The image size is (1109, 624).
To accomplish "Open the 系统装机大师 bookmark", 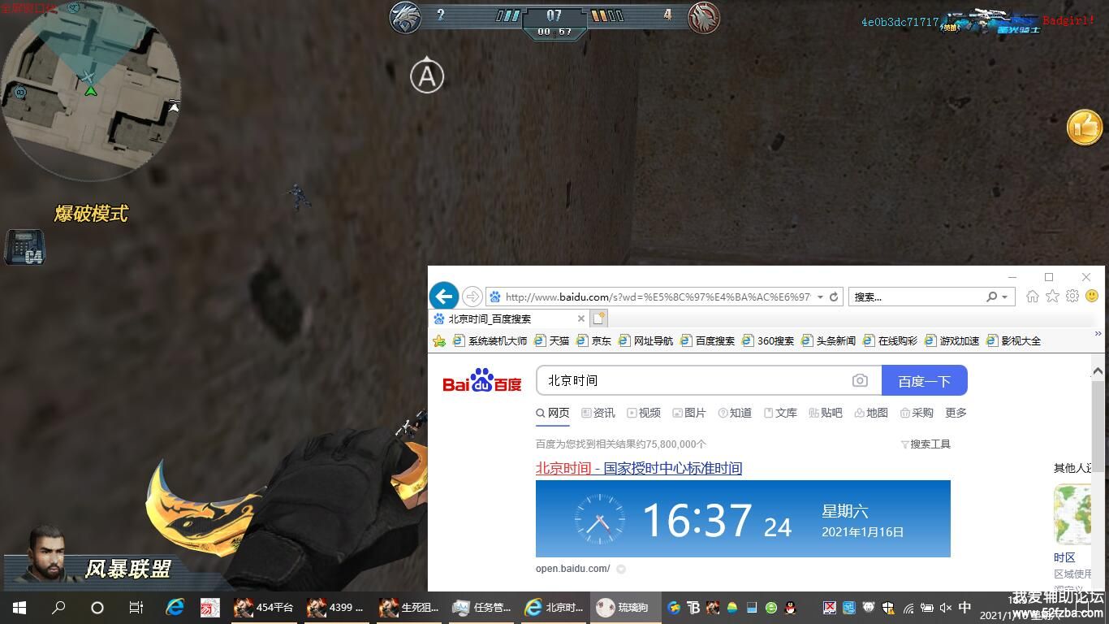I will point(490,341).
